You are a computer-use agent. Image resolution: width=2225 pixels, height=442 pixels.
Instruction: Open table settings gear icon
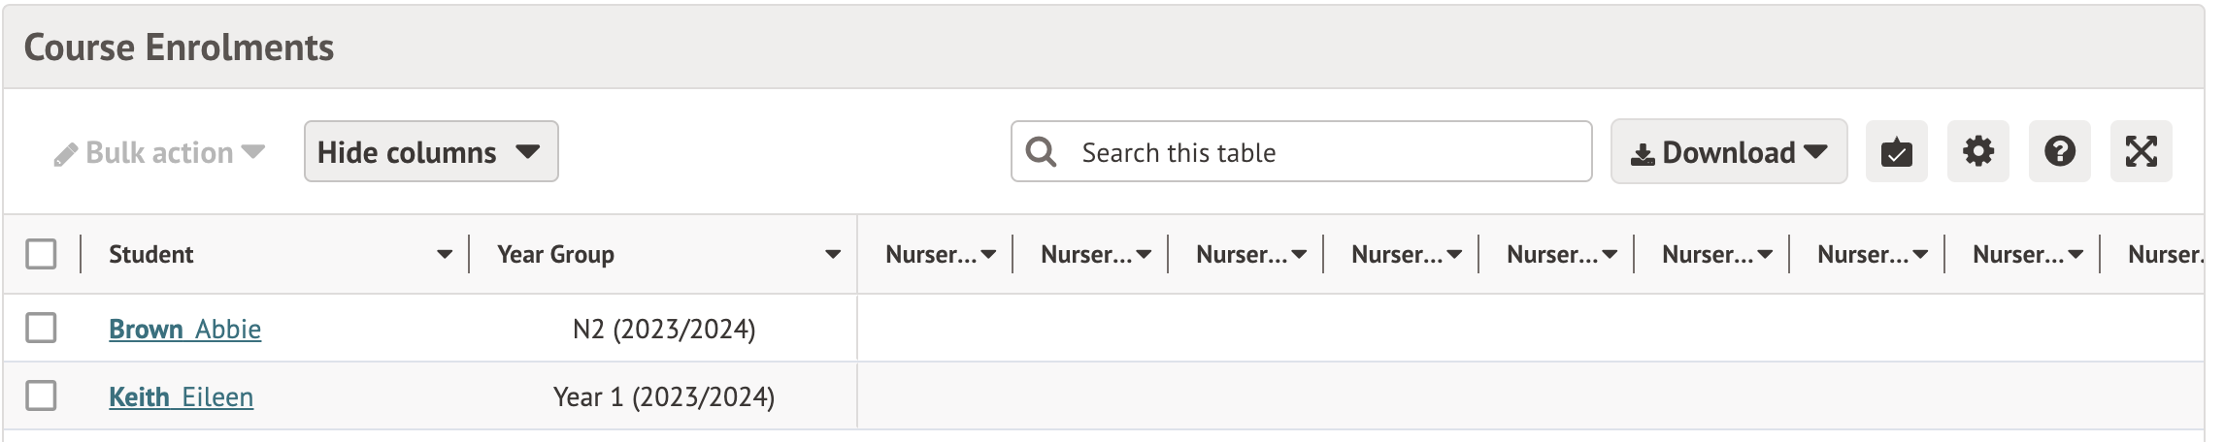[x=1977, y=152]
